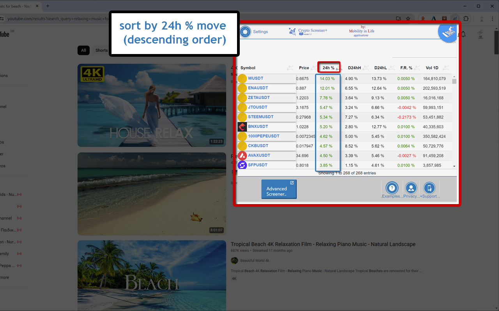Open the House Relax 4K video thumbnail
Viewport: 499px width, 311px height.
point(152,105)
